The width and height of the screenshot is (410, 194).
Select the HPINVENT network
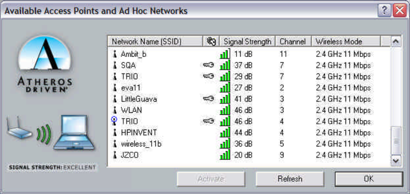point(139,133)
